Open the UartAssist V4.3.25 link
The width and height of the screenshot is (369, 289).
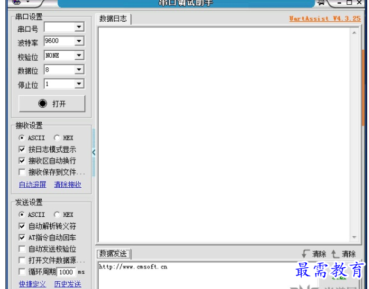[x=325, y=18]
